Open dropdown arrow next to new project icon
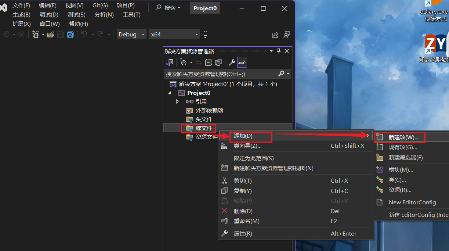This screenshot has height=251, width=449. coord(43,35)
